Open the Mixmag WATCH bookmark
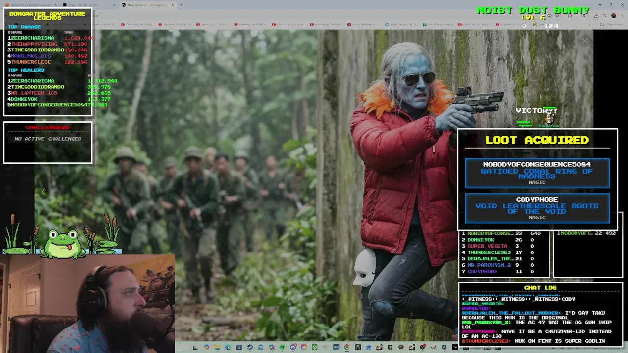This screenshot has width=628, height=353. click(251, 25)
